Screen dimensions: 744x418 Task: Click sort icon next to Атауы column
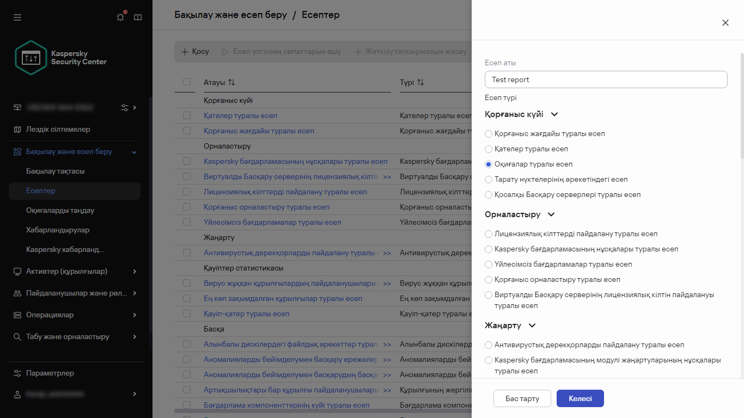231,82
